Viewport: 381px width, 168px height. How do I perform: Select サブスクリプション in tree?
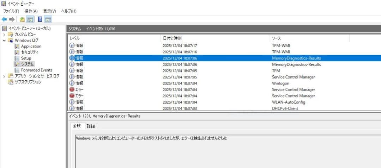click(x=28, y=82)
